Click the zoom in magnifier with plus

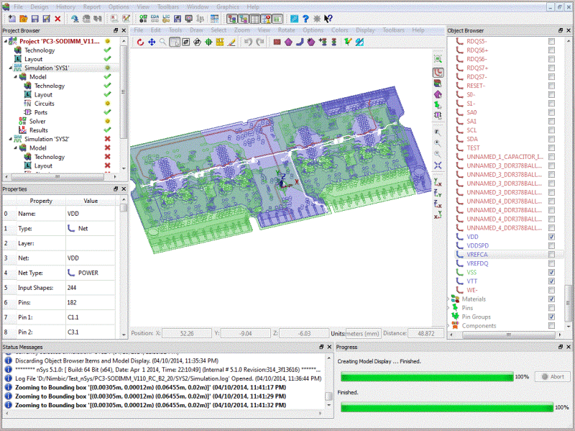pos(438,143)
